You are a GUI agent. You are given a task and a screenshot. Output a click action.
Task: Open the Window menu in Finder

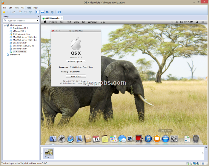point(92,22)
